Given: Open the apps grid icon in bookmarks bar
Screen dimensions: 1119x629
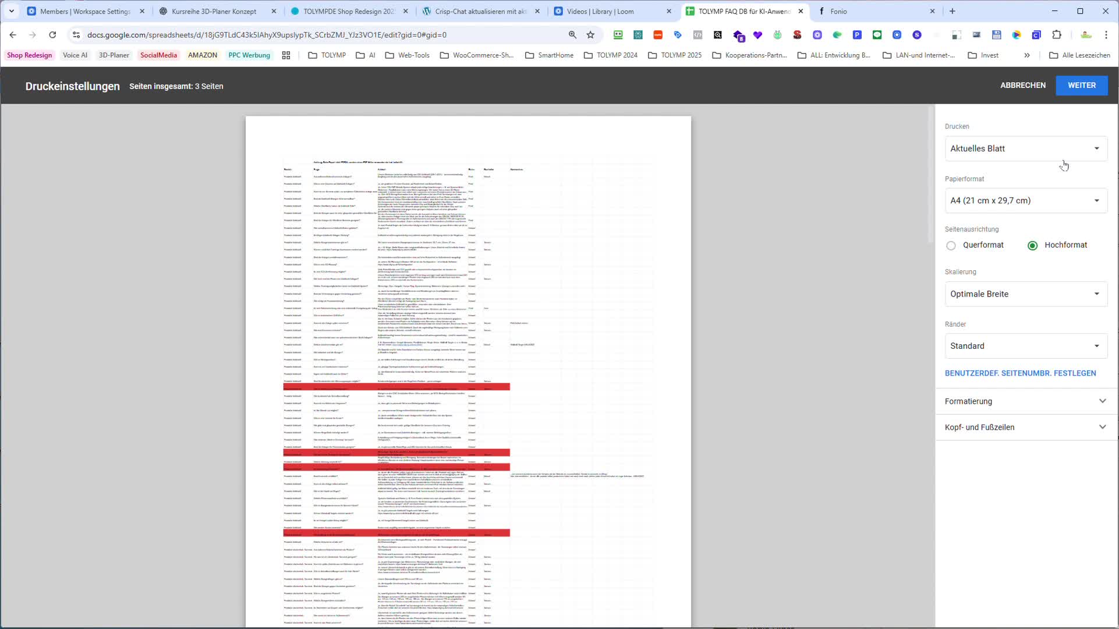Looking at the screenshot, I should coord(286,55).
